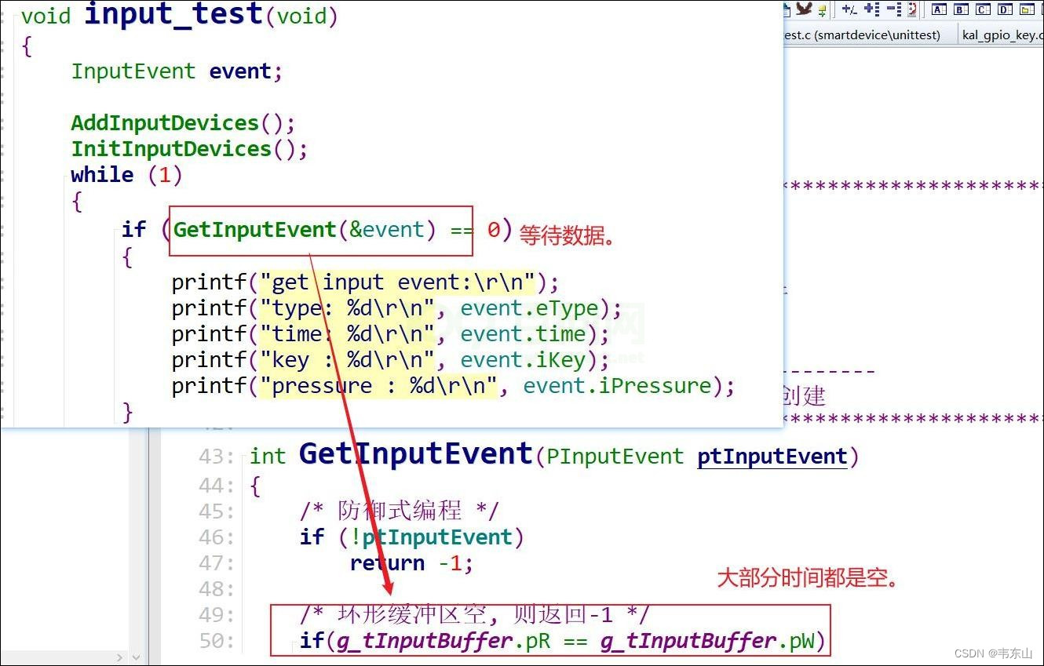Viewport: 1044px width, 666px height.
Task: Click the +/_ outline toggle toolbar icon
Action: tap(849, 9)
